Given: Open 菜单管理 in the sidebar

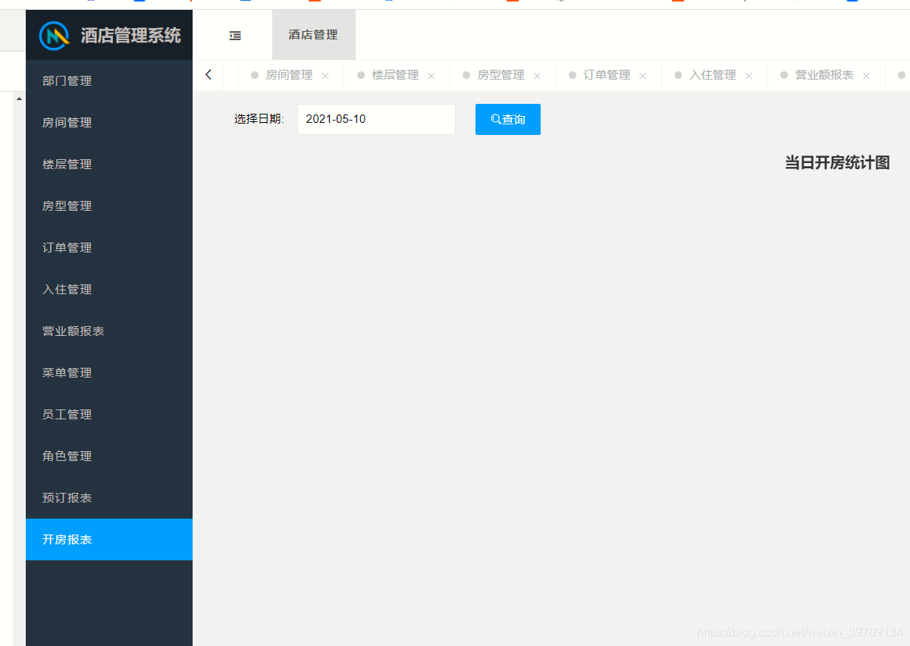Looking at the screenshot, I should (109, 373).
